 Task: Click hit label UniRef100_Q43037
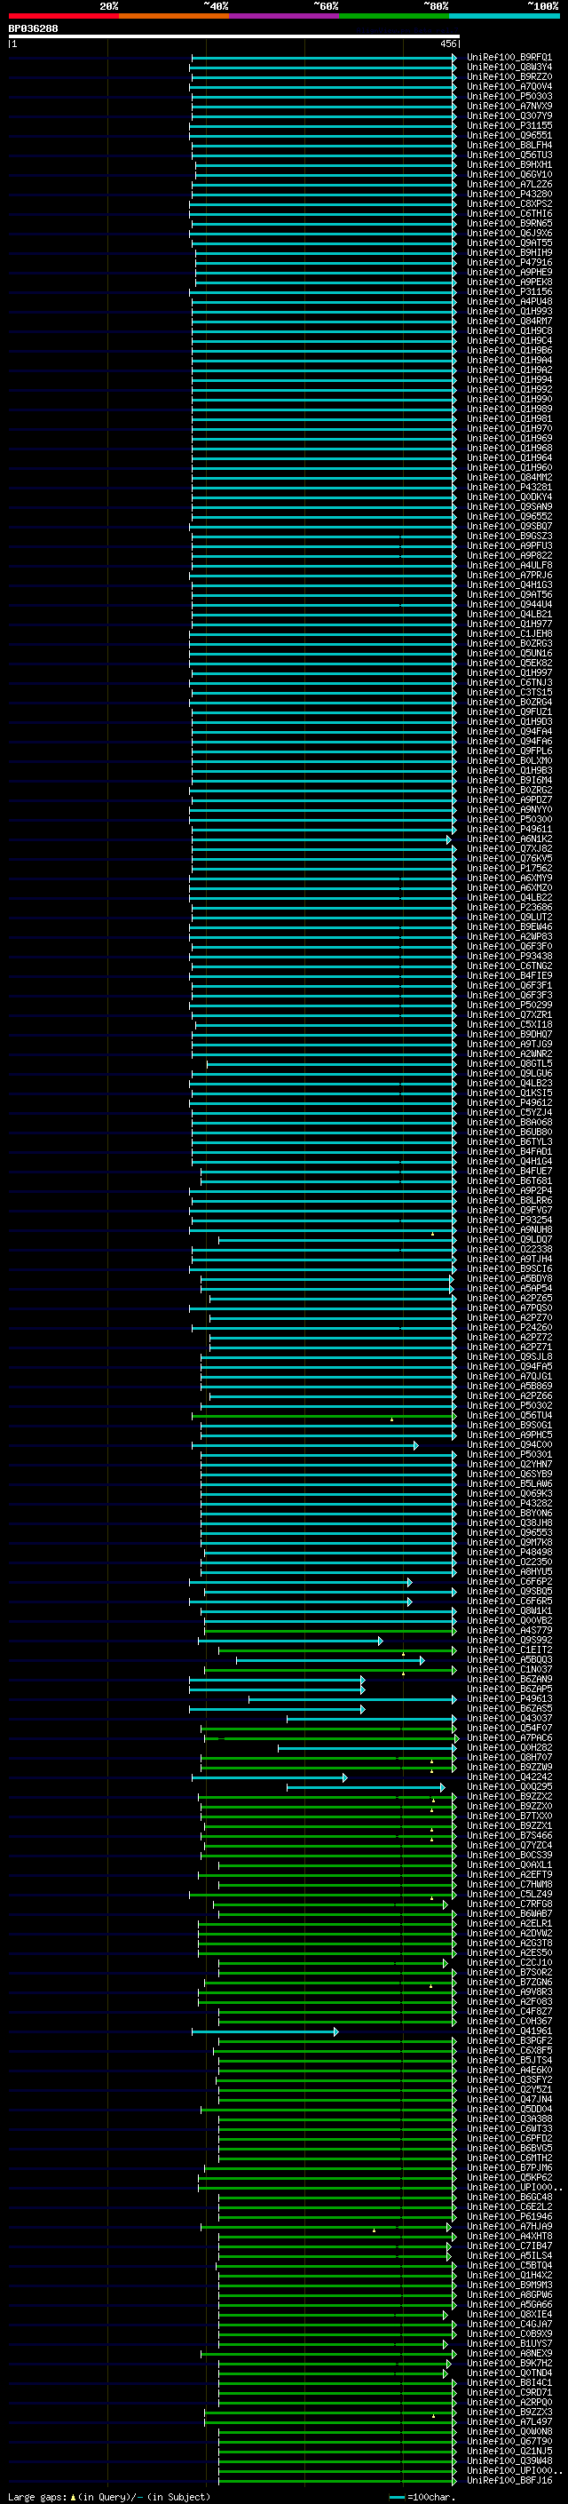(x=509, y=1719)
